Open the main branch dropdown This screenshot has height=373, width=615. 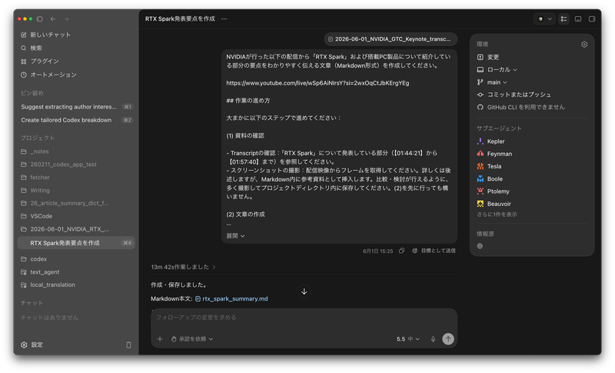(x=492, y=82)
